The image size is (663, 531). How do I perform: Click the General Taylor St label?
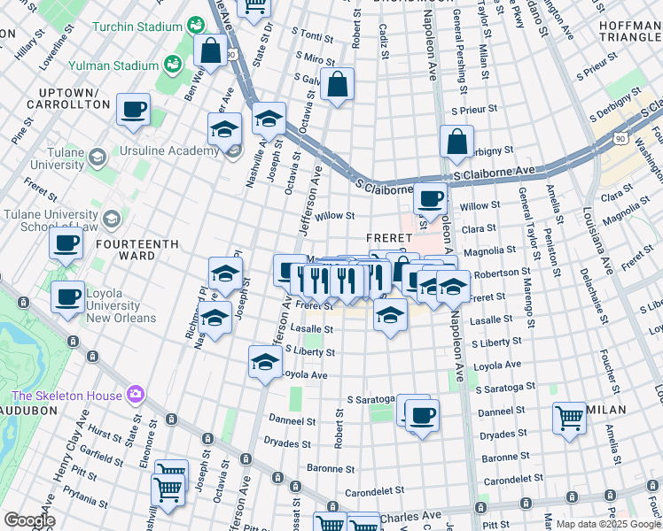[529, 224]
